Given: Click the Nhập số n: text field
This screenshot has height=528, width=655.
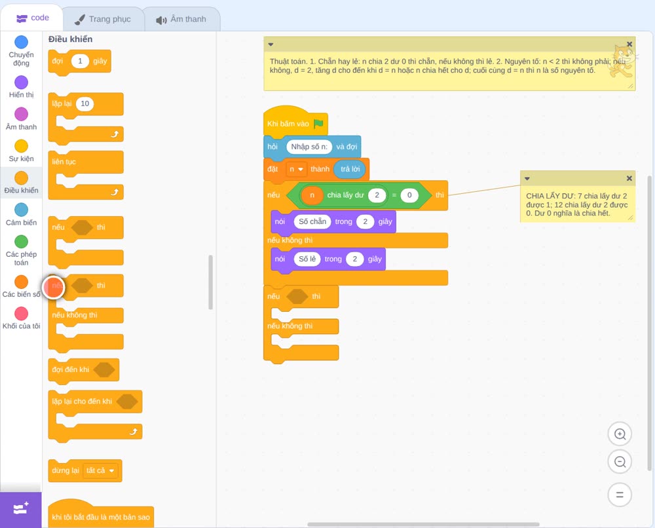Looking at the screenshot, I should 309,147.
